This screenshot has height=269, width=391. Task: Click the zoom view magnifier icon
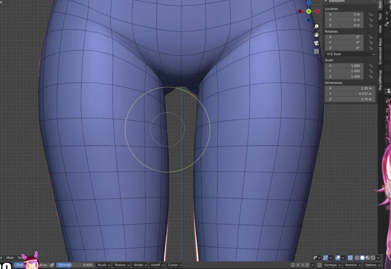click(316, 26)
